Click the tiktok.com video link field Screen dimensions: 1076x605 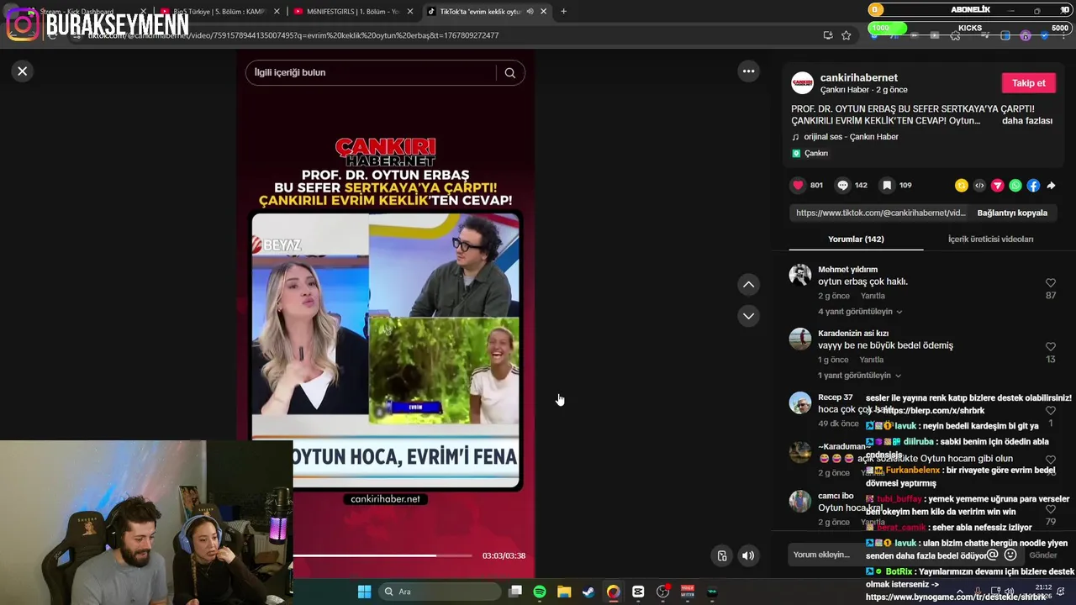pos(880,213)
